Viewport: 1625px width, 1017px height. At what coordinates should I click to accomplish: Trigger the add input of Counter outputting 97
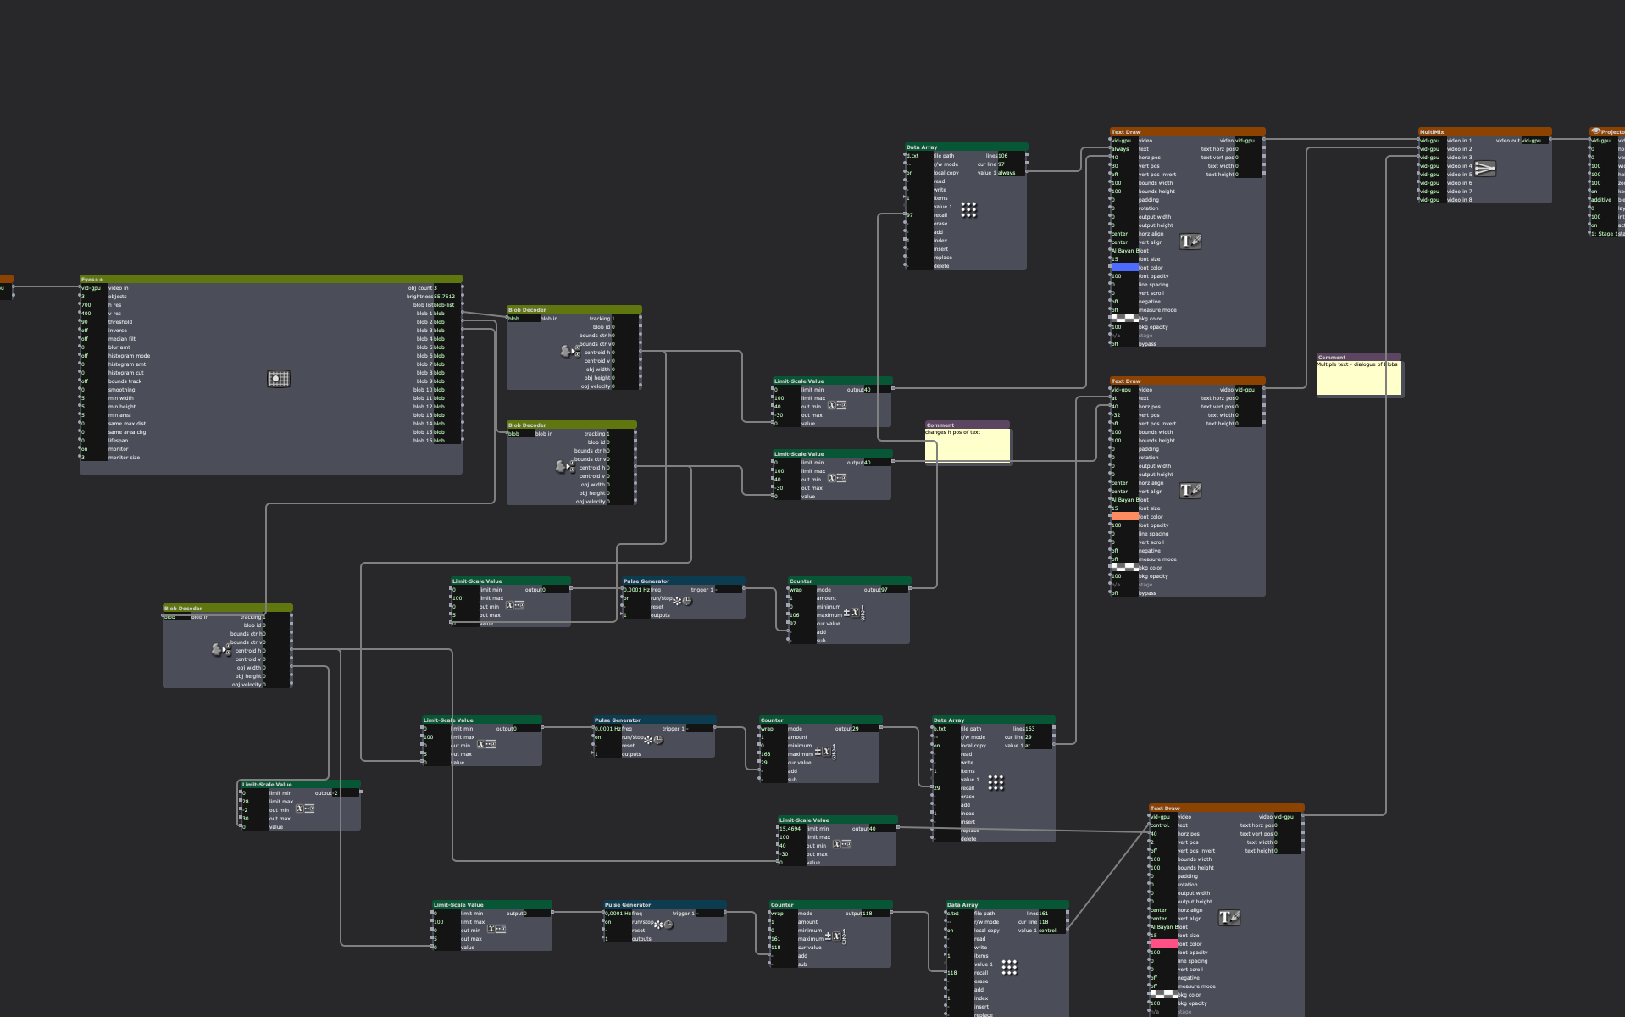pos(802,632)
